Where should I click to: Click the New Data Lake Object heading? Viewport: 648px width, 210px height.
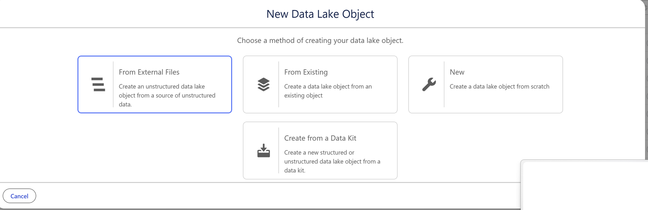[320, 14]
